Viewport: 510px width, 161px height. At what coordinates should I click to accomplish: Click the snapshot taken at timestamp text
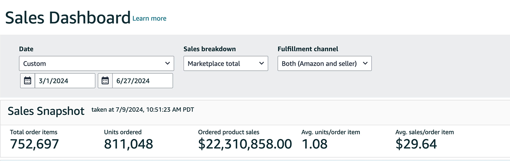[x=143, y=110]
